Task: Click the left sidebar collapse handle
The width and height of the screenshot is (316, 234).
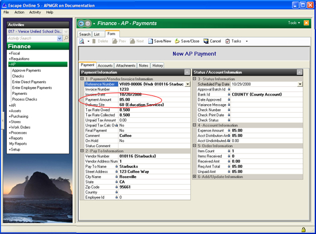Action: point(3,120)
